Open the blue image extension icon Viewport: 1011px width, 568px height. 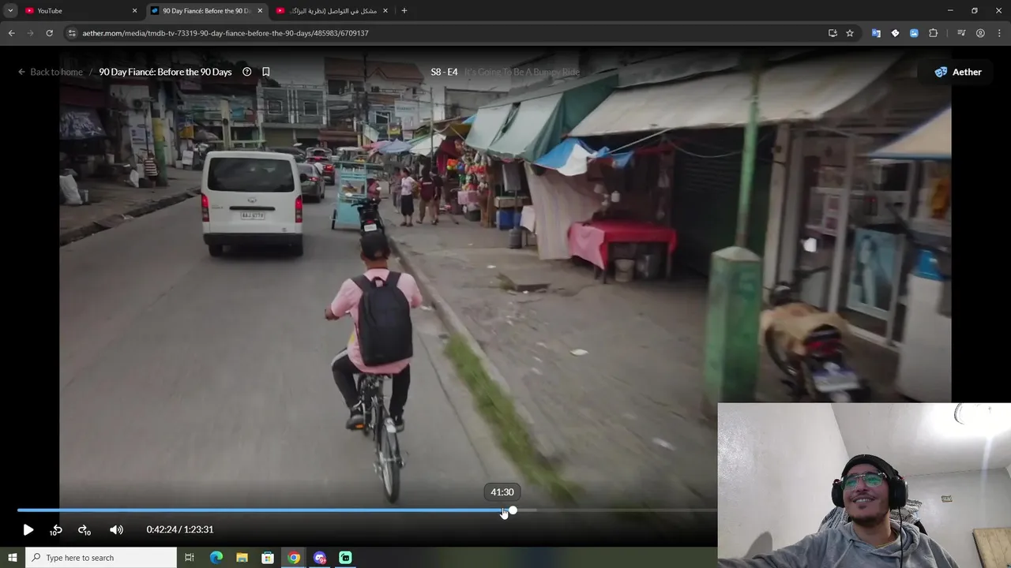click(x=914, y=33)
